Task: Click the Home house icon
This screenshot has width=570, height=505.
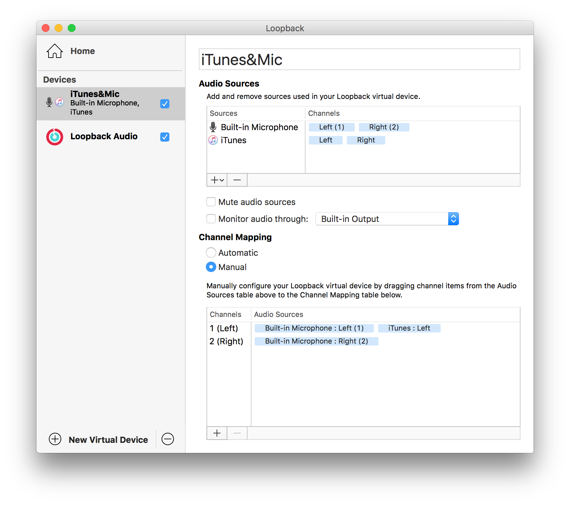Action: click(x=54, y=51)
